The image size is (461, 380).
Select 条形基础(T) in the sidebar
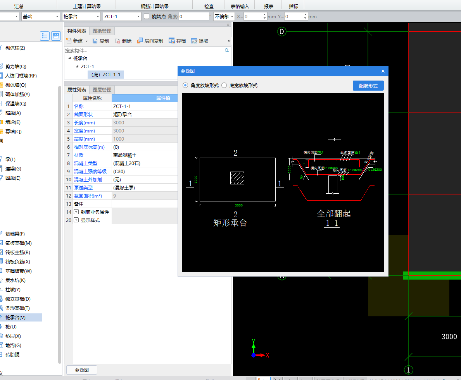click(17, 308)
